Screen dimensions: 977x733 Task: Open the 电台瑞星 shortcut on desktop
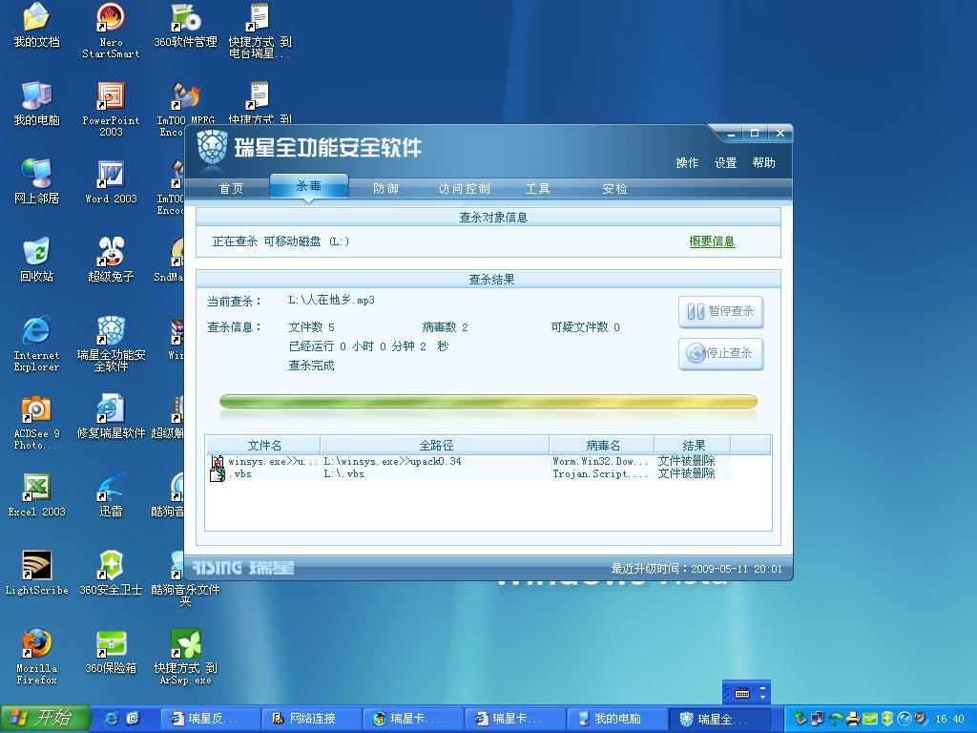(260, 31)
